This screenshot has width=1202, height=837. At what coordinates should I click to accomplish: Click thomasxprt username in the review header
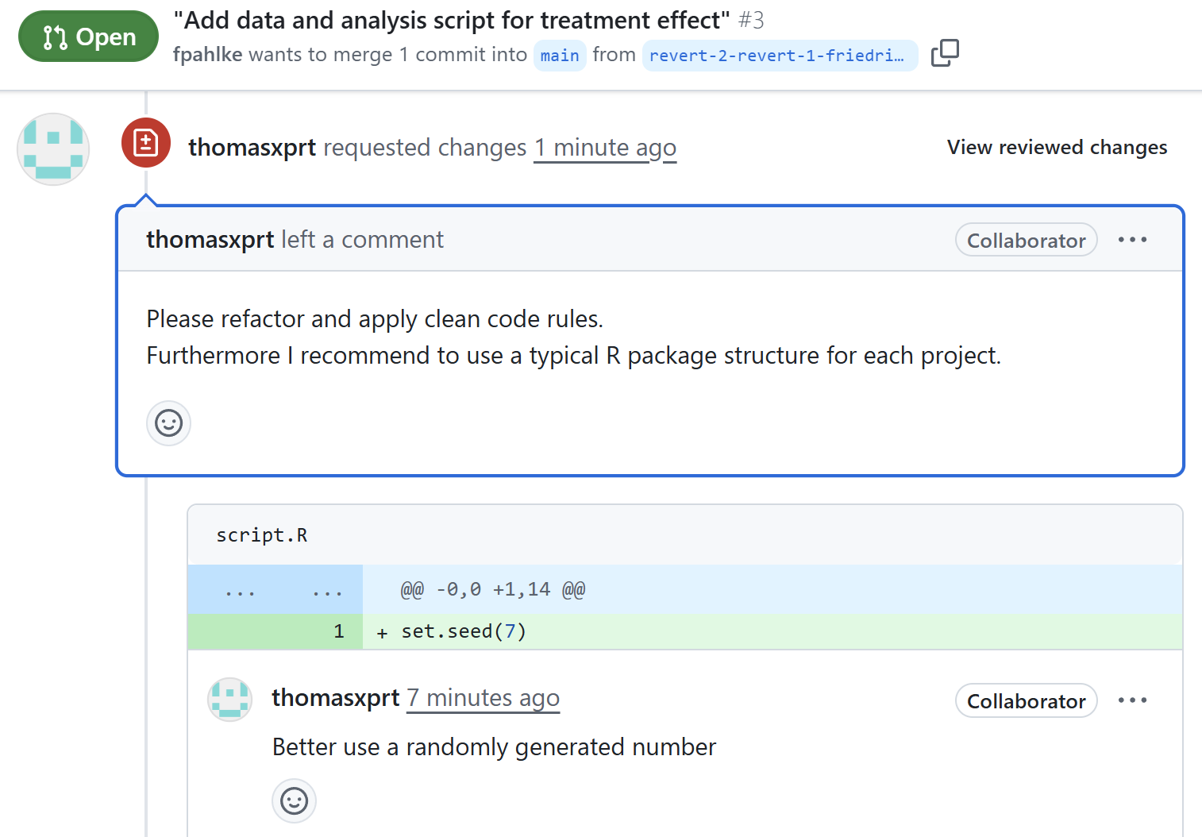coord(252,148)
